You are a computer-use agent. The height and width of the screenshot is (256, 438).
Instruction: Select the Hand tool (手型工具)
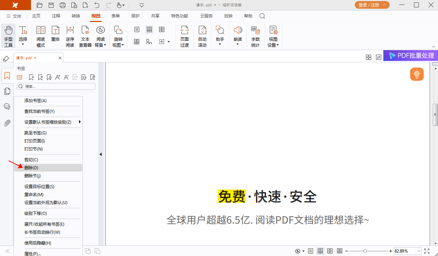click(8, 36)
